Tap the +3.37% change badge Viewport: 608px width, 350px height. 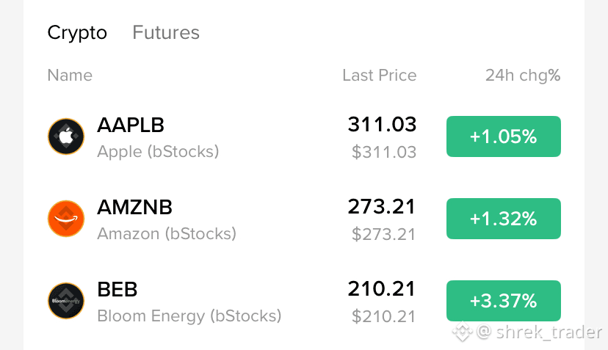pos(503,301)
